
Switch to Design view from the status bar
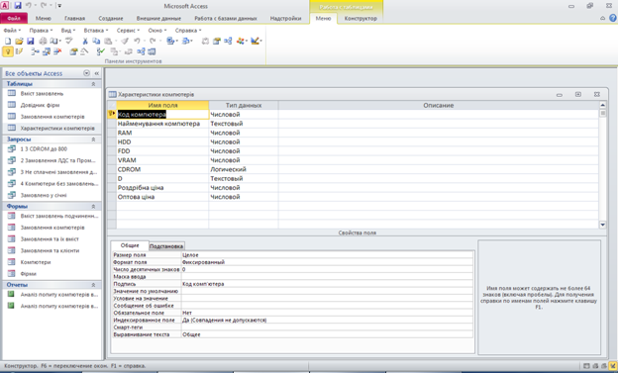pyautogui.click(x=613, y=366)
